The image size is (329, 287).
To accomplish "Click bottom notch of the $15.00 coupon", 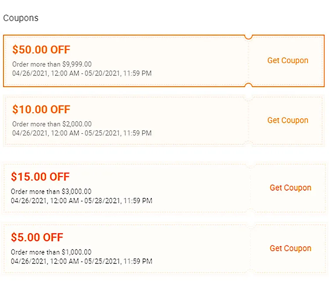I will pos(251,212).
